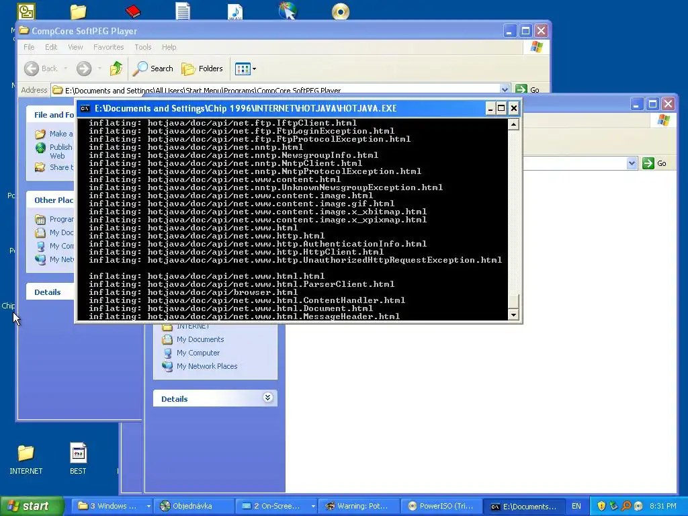Expand the address bar dropdown in CompCore window
The image size is (688, 516).
pos(505,89)
